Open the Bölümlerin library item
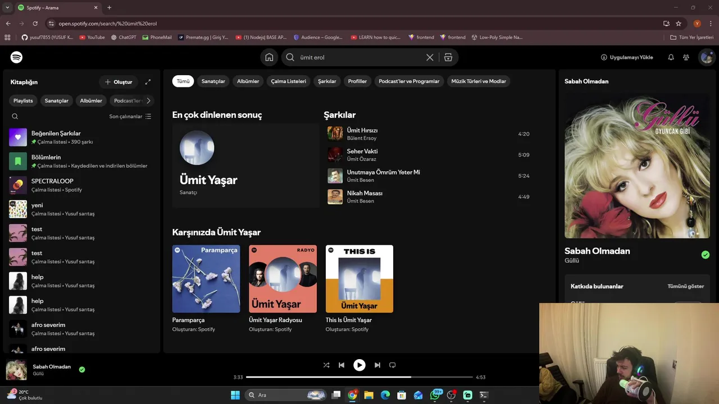 pyautogui.click(x=81, y=161)
